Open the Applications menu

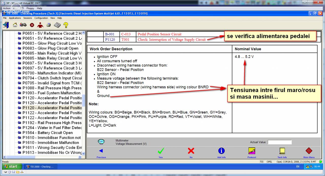(15, 18)
